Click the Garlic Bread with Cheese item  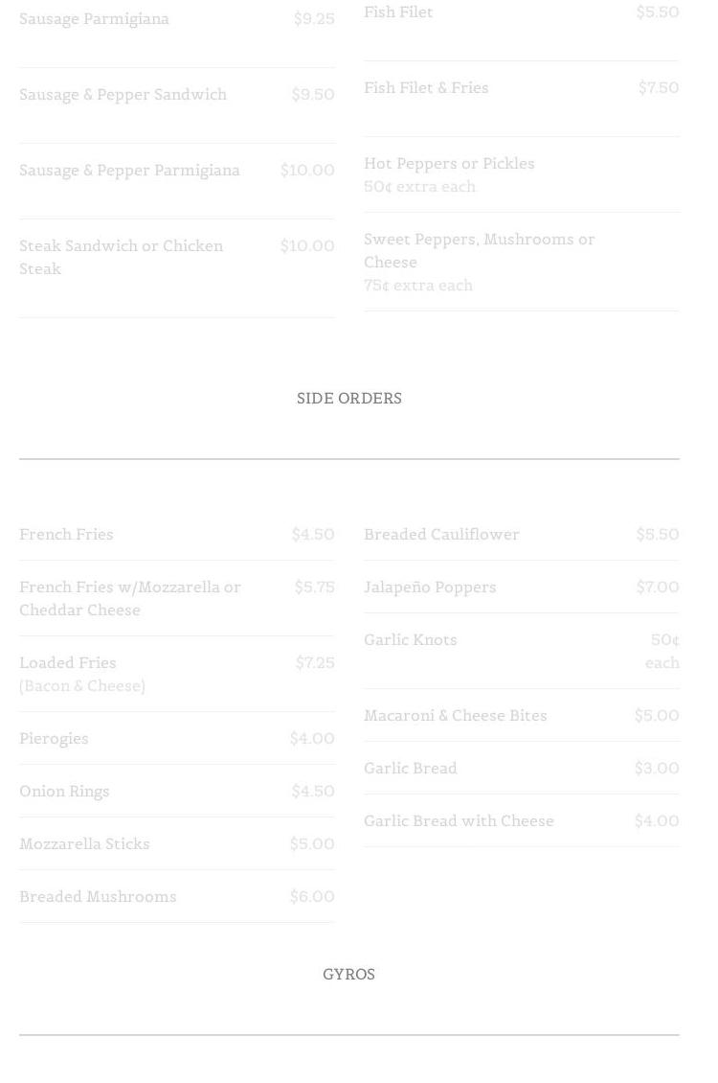[459, 821]
